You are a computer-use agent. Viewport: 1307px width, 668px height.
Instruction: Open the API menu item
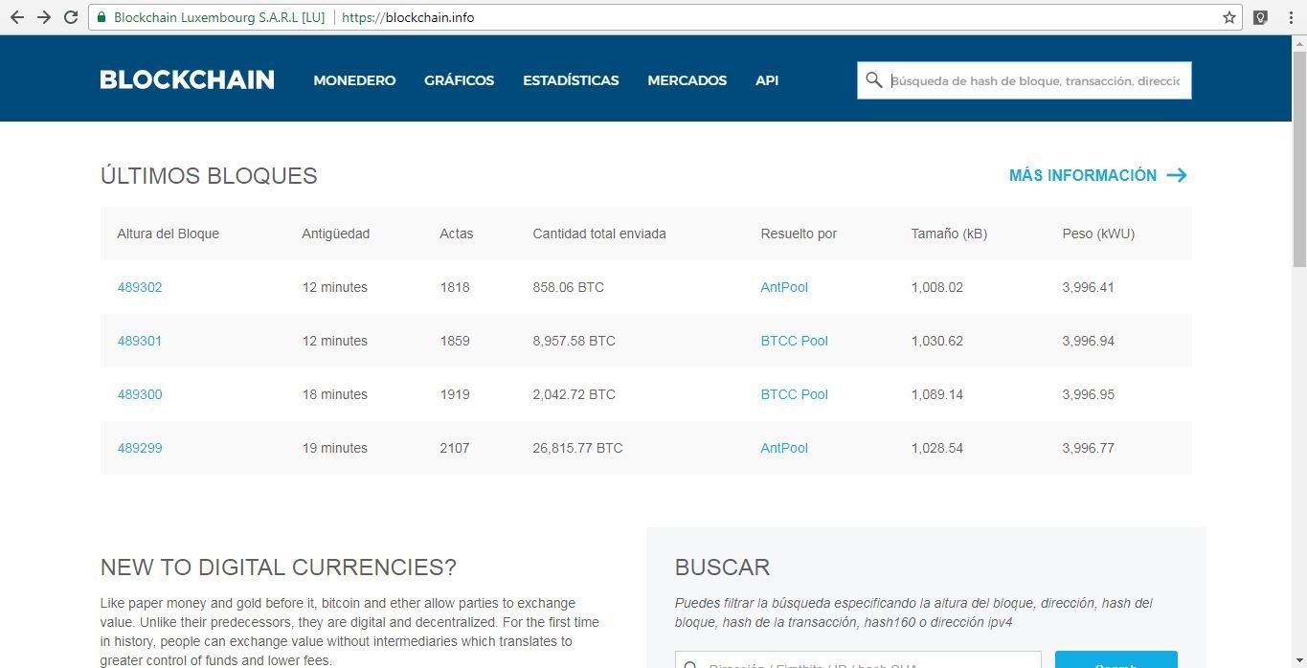click(x=767, y=80)
